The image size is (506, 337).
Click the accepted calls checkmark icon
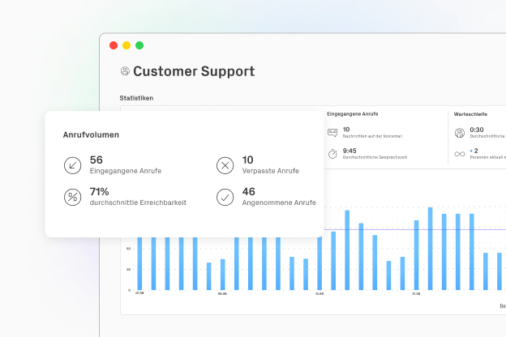pyautogui.click(x=225, y=197)
